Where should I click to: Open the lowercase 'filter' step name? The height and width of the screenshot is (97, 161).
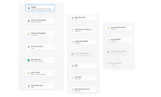pos(76,65)
